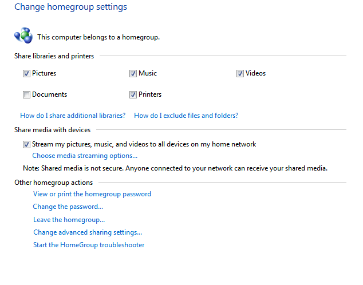Open Change advanced sharing settings
363x285 pixels.
click(88, 232)
